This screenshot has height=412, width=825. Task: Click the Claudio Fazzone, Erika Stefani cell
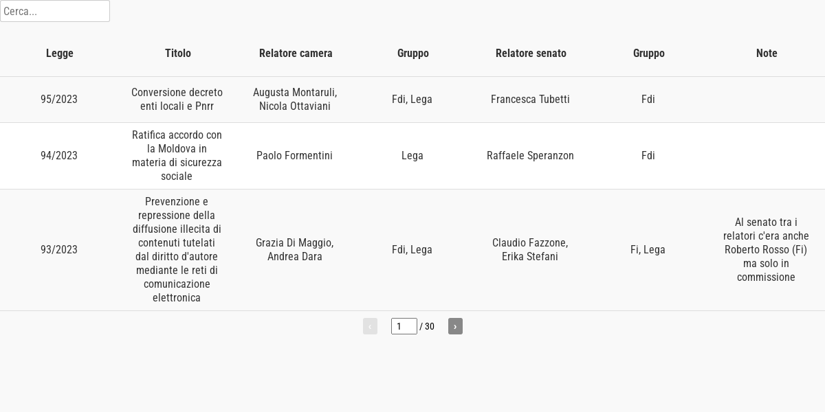tap(530, 250)
